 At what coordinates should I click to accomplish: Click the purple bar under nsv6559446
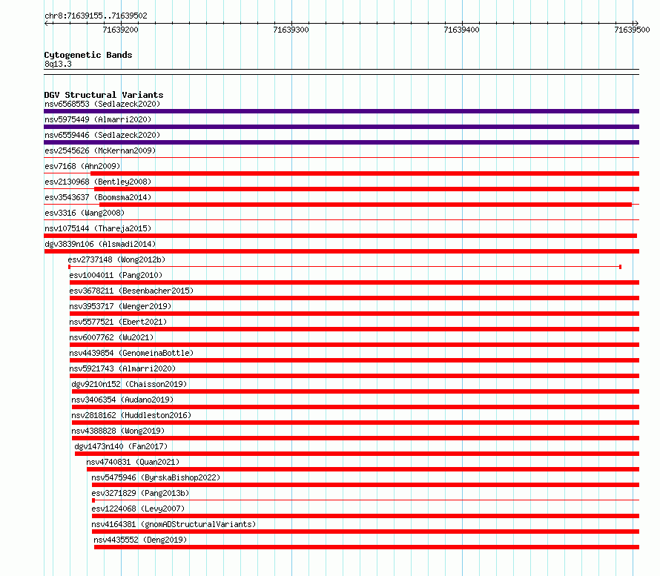(341, 142)
